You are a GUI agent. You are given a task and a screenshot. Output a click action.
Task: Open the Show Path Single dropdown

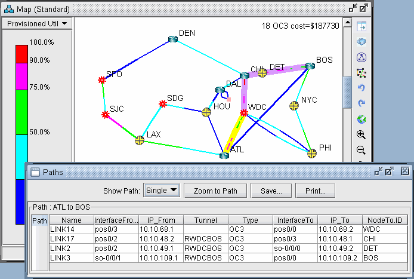tap(162, 191)
